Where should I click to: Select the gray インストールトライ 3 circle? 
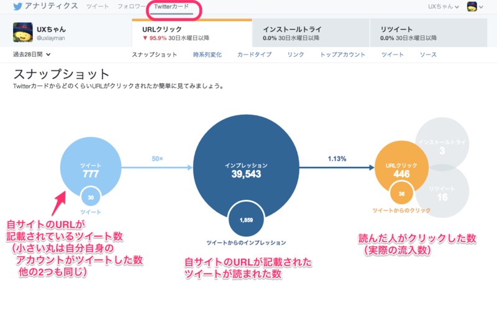(442, 144)
